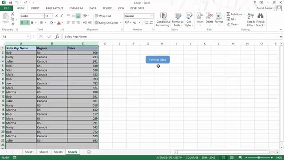
Task: Click the Borders icon
Action: point(41,23)
